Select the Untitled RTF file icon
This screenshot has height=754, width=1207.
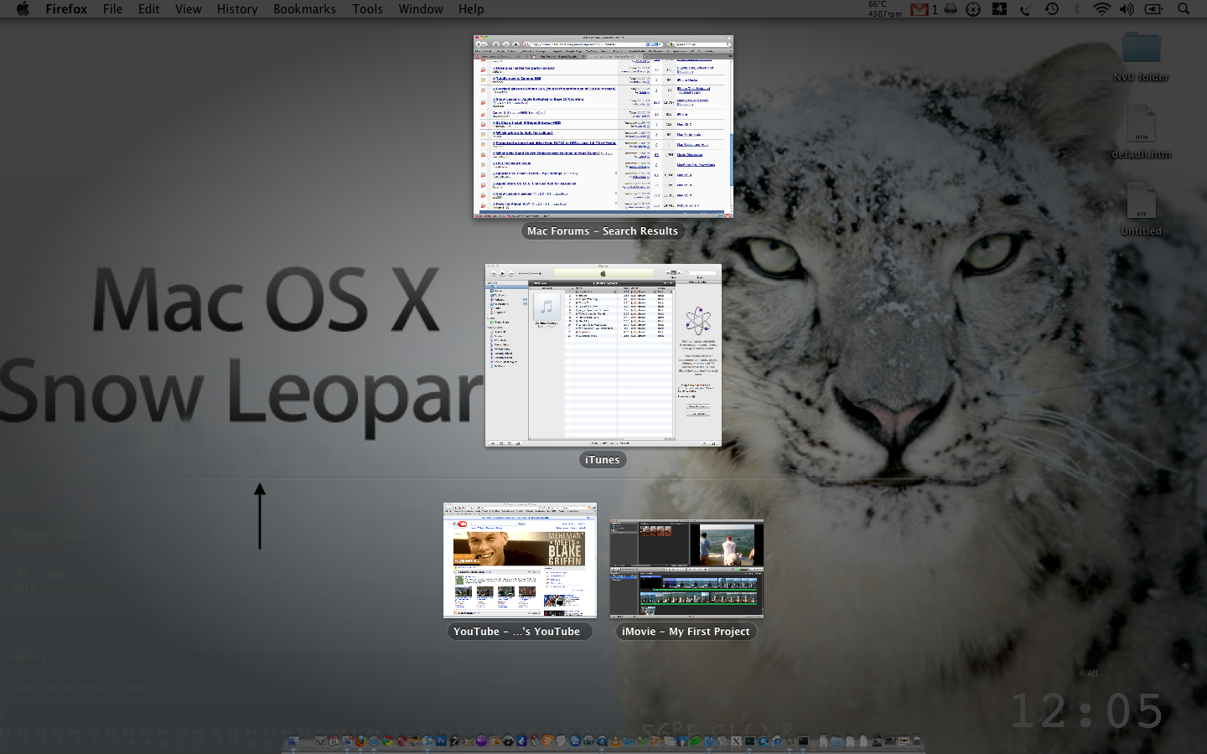coord(1142,202)
